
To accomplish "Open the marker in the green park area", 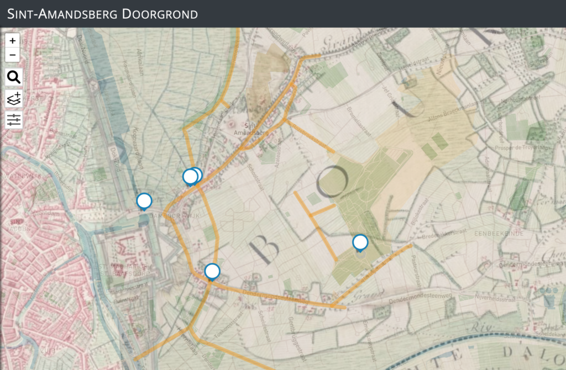I will pyautogui.click(x=360, y=242).
